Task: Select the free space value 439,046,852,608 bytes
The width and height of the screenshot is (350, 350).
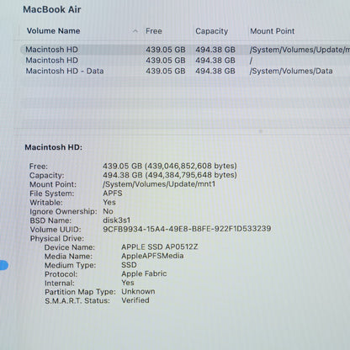Action: coord(170,166)
